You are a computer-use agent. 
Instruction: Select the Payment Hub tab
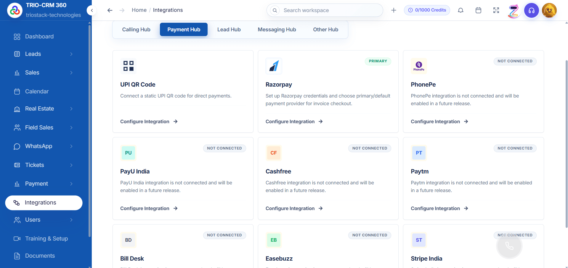coord(184,30)
